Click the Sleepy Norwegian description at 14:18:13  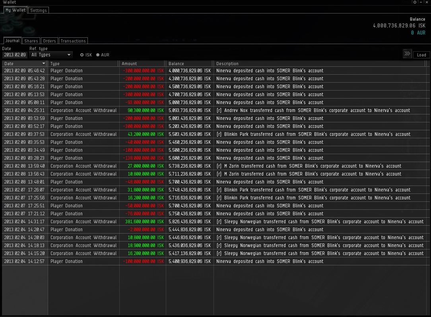click(320, 246)
